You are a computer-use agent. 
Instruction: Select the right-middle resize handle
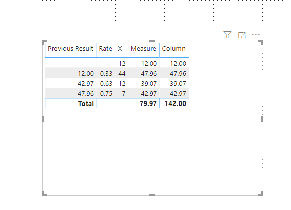click(262, 119)
